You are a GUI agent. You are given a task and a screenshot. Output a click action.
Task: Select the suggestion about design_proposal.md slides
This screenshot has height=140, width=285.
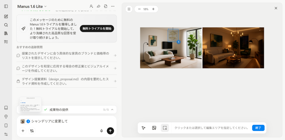click(67, 81)
